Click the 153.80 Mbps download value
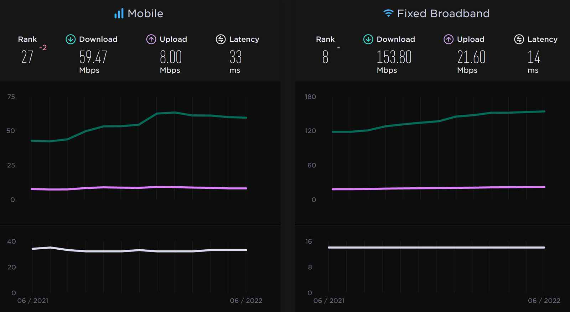Image resolution: width=570 pixels, height=312 pixels. (394, 57)
